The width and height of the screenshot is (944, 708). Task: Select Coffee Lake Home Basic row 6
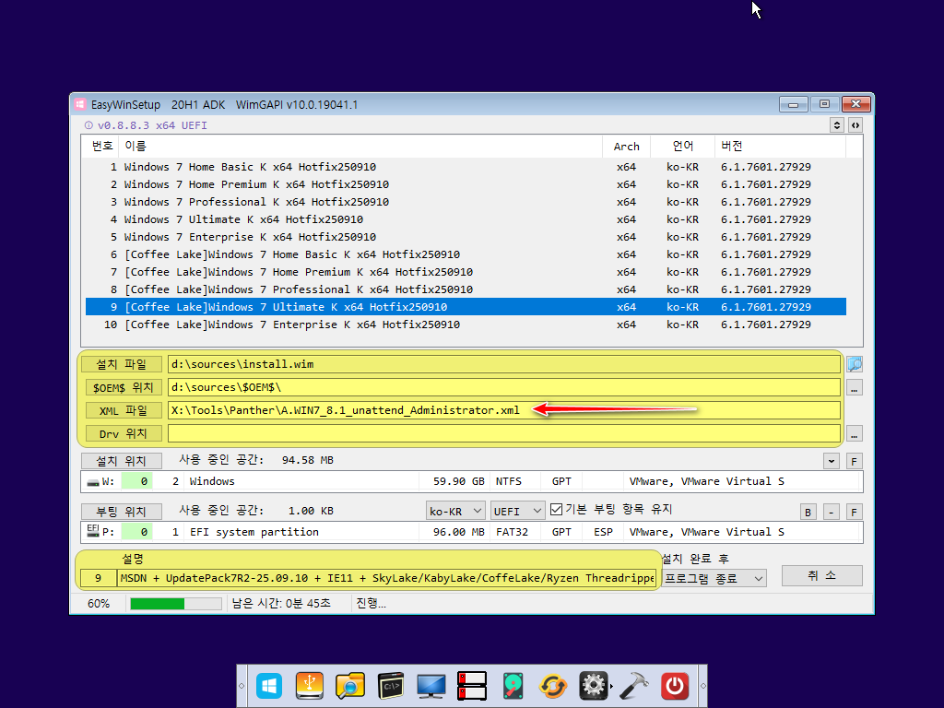pos(466,254)
